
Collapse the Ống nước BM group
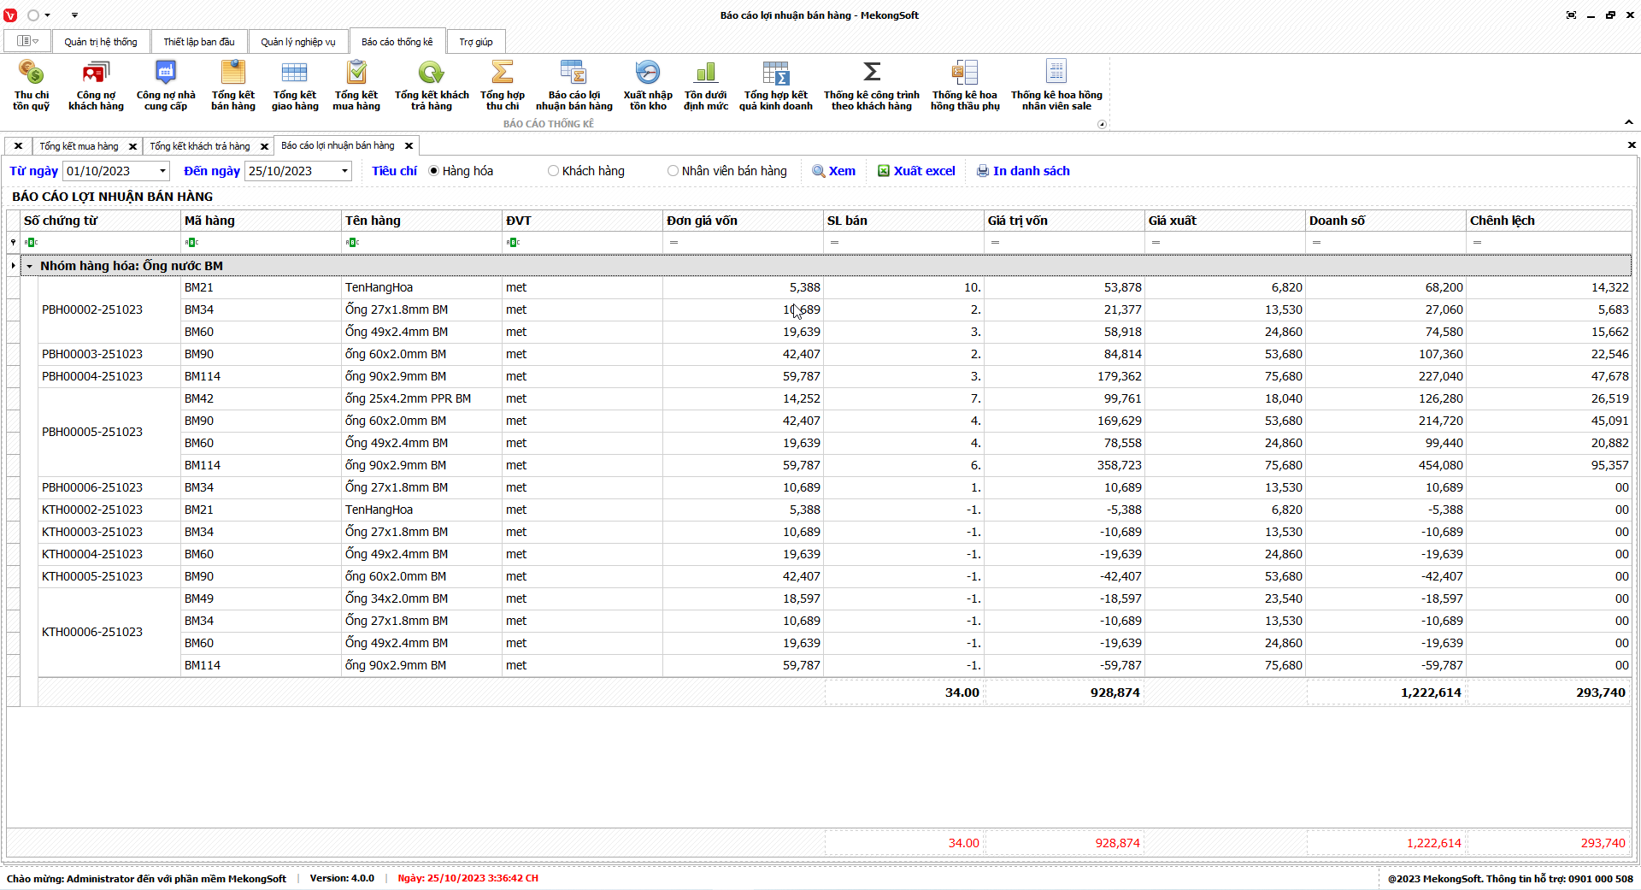click(x=30, y=266)
